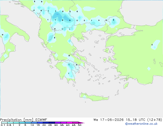Click legend tick label '50'

pyautogui.click(x=79, y=125)
